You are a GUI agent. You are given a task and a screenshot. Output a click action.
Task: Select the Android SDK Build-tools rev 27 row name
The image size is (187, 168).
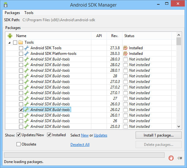[50, 98]
